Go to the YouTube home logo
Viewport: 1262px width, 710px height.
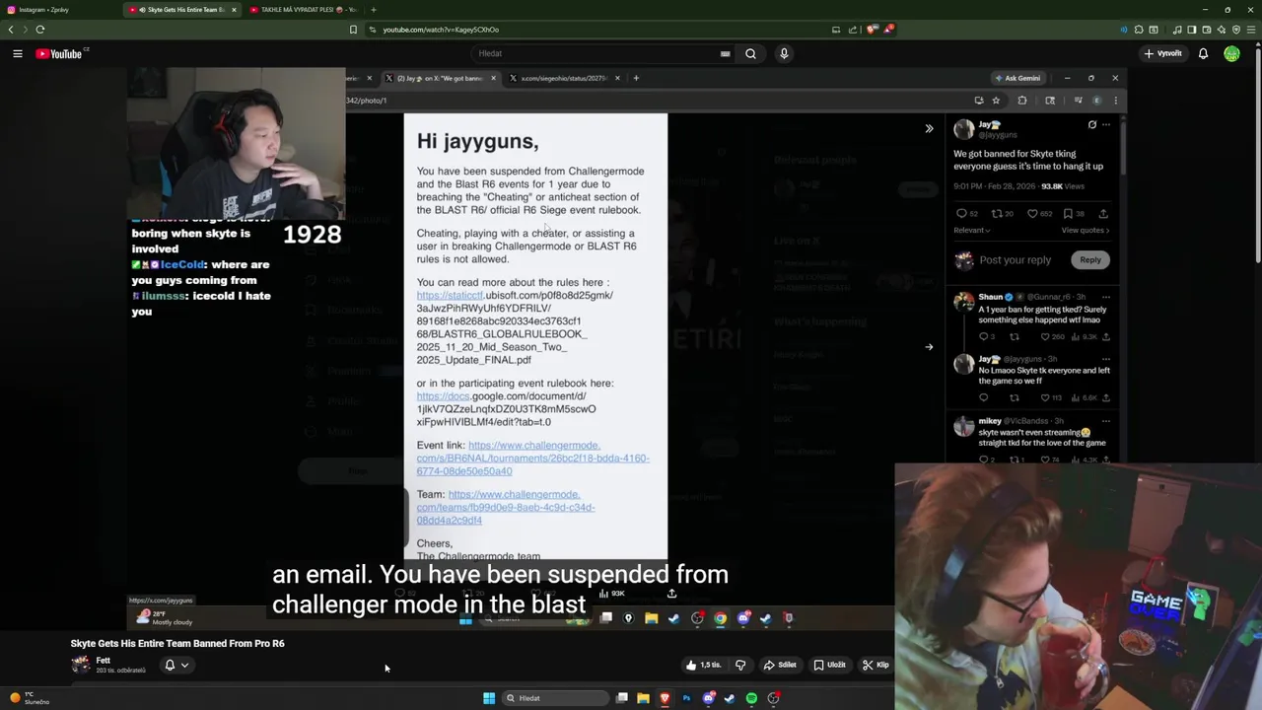pos(61,53)
